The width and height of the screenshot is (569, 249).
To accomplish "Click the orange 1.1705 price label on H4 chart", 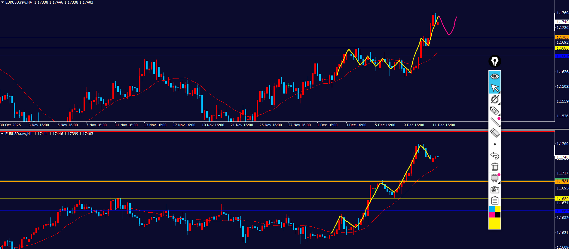I will [x=562, y=38].
